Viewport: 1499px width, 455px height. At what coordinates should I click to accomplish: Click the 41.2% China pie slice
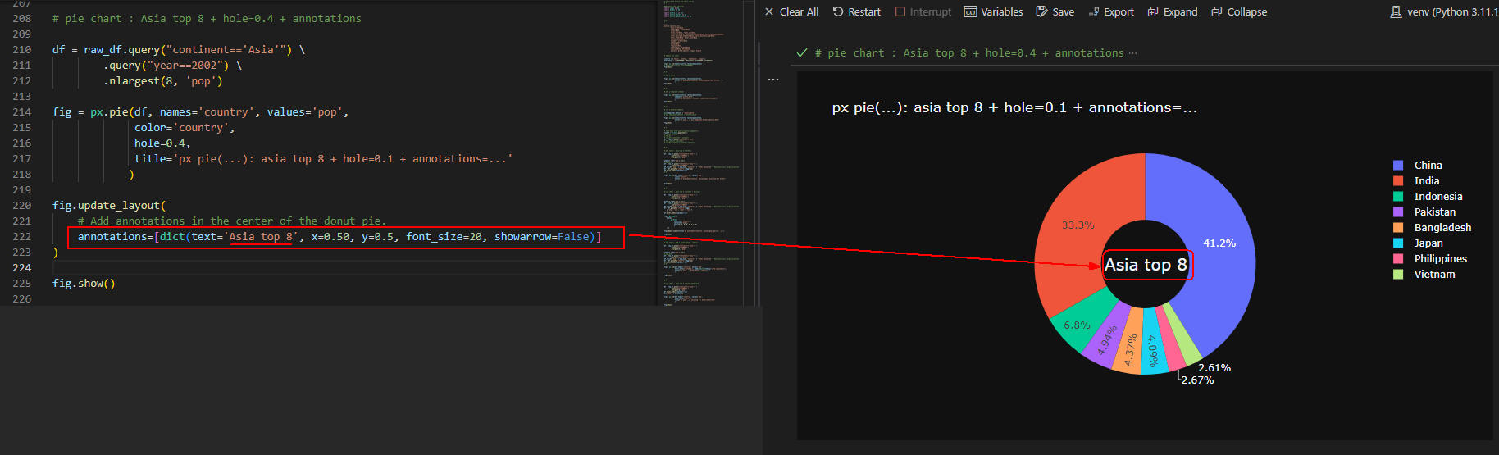pyautogui.click(x=1219, y=243)
